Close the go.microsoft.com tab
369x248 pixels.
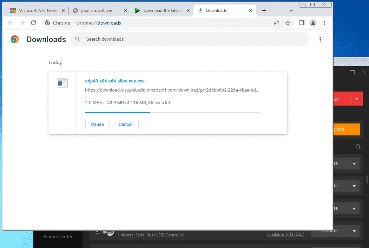tap(126, 11)
